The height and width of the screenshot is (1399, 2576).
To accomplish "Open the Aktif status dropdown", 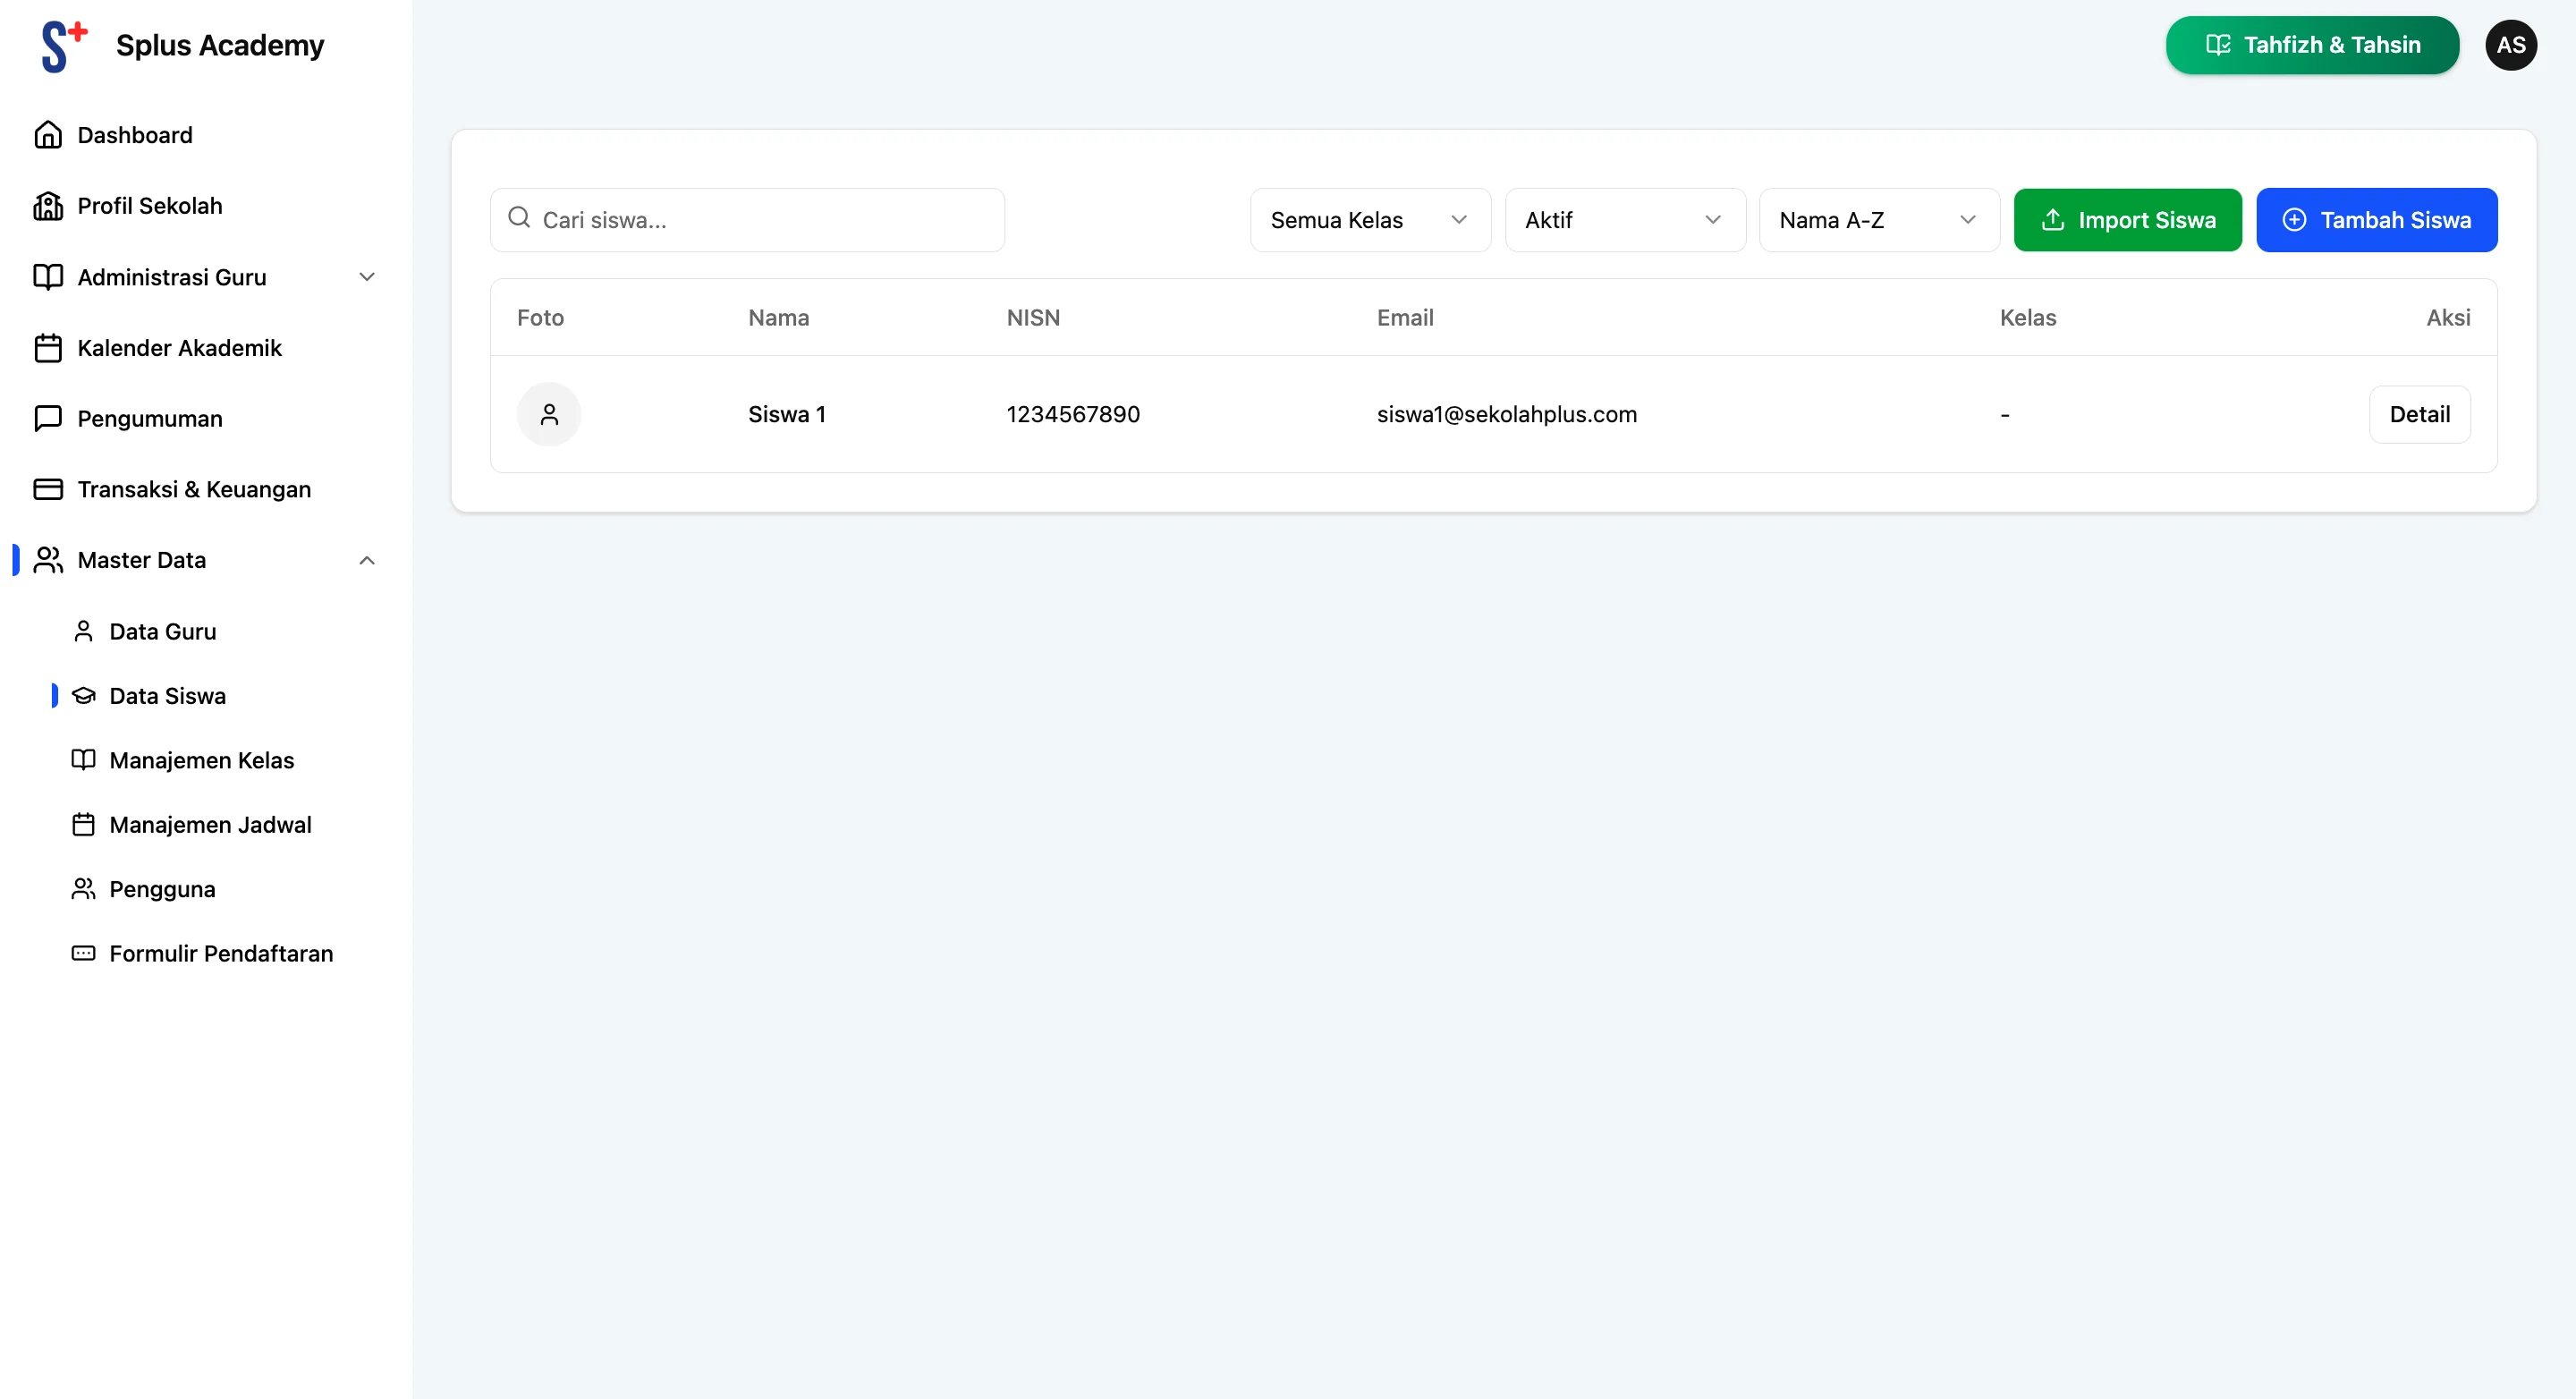I will click(x=1624, y=219).
